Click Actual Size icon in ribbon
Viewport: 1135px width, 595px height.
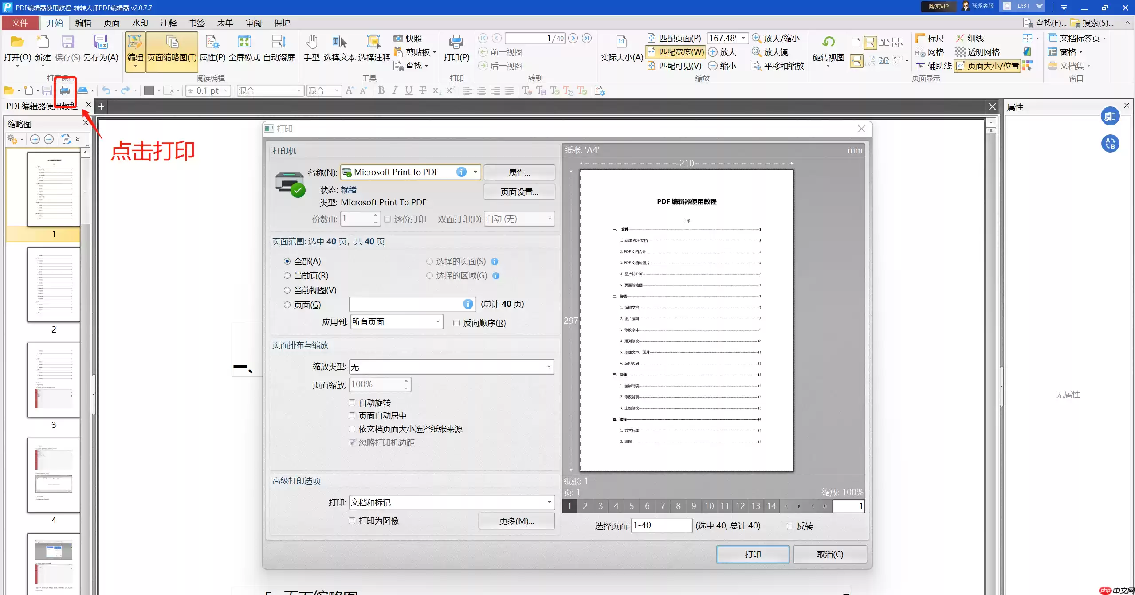coord(621,42)
